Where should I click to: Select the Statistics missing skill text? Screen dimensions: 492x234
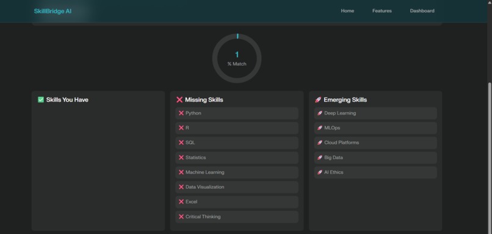[x=195, y=158]
